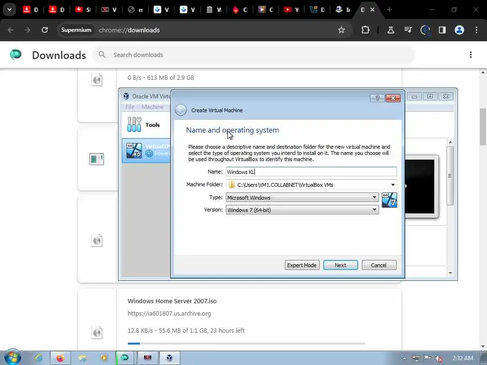Open a new browser tab
Viewport: 487px width, 365px height.
point(389,10)
